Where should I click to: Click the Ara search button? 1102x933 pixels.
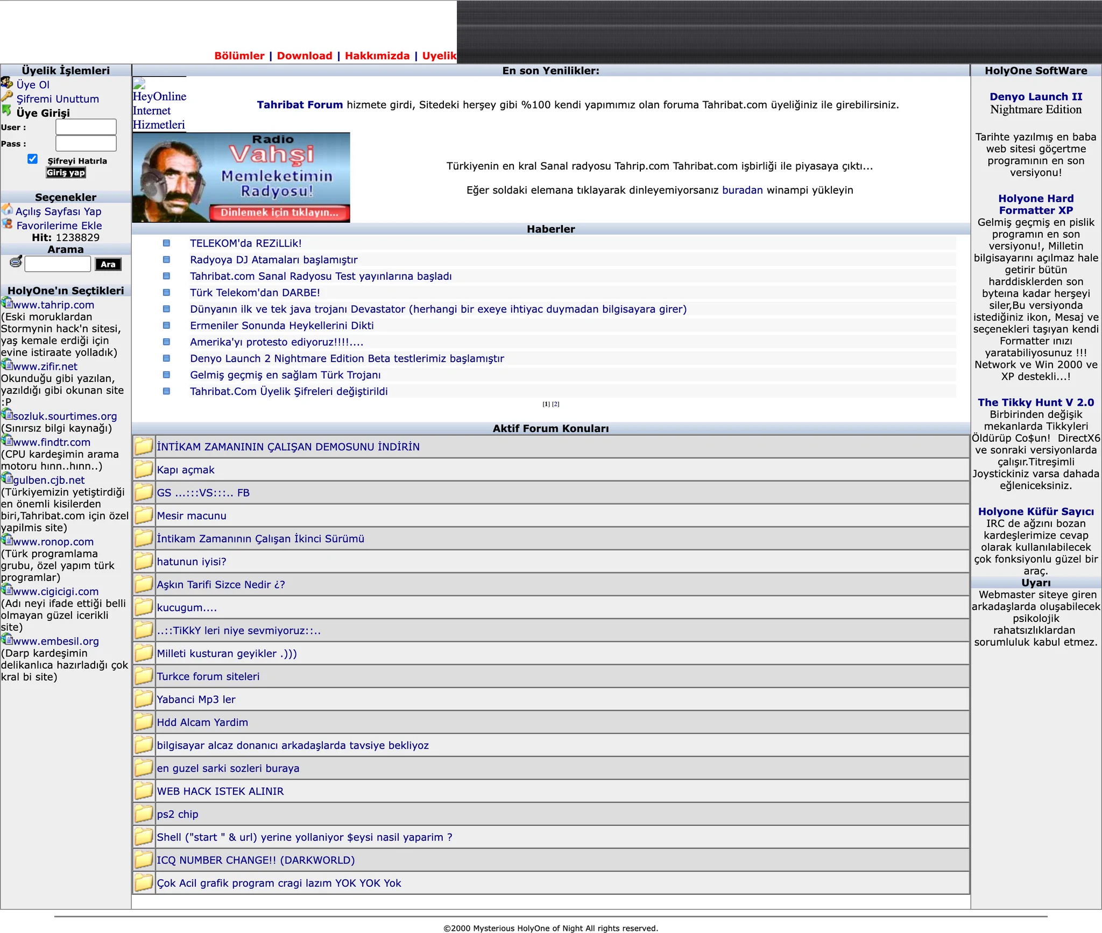point(108,264)
